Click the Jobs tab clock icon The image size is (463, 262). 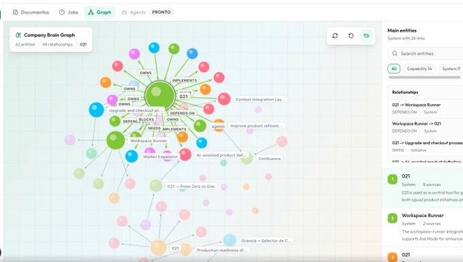62,12
